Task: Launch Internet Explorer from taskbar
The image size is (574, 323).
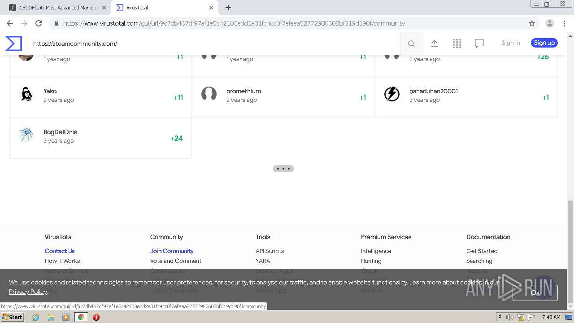Action: point(35,317)
